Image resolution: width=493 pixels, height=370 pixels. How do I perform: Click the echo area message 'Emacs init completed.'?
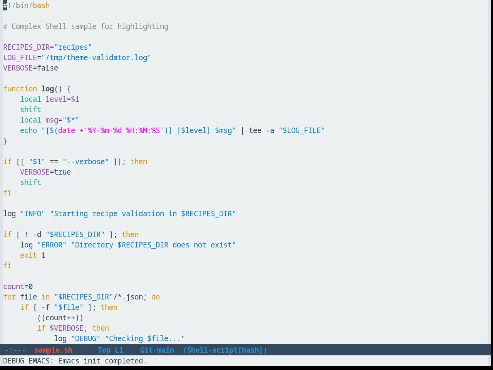pos(102,361)
